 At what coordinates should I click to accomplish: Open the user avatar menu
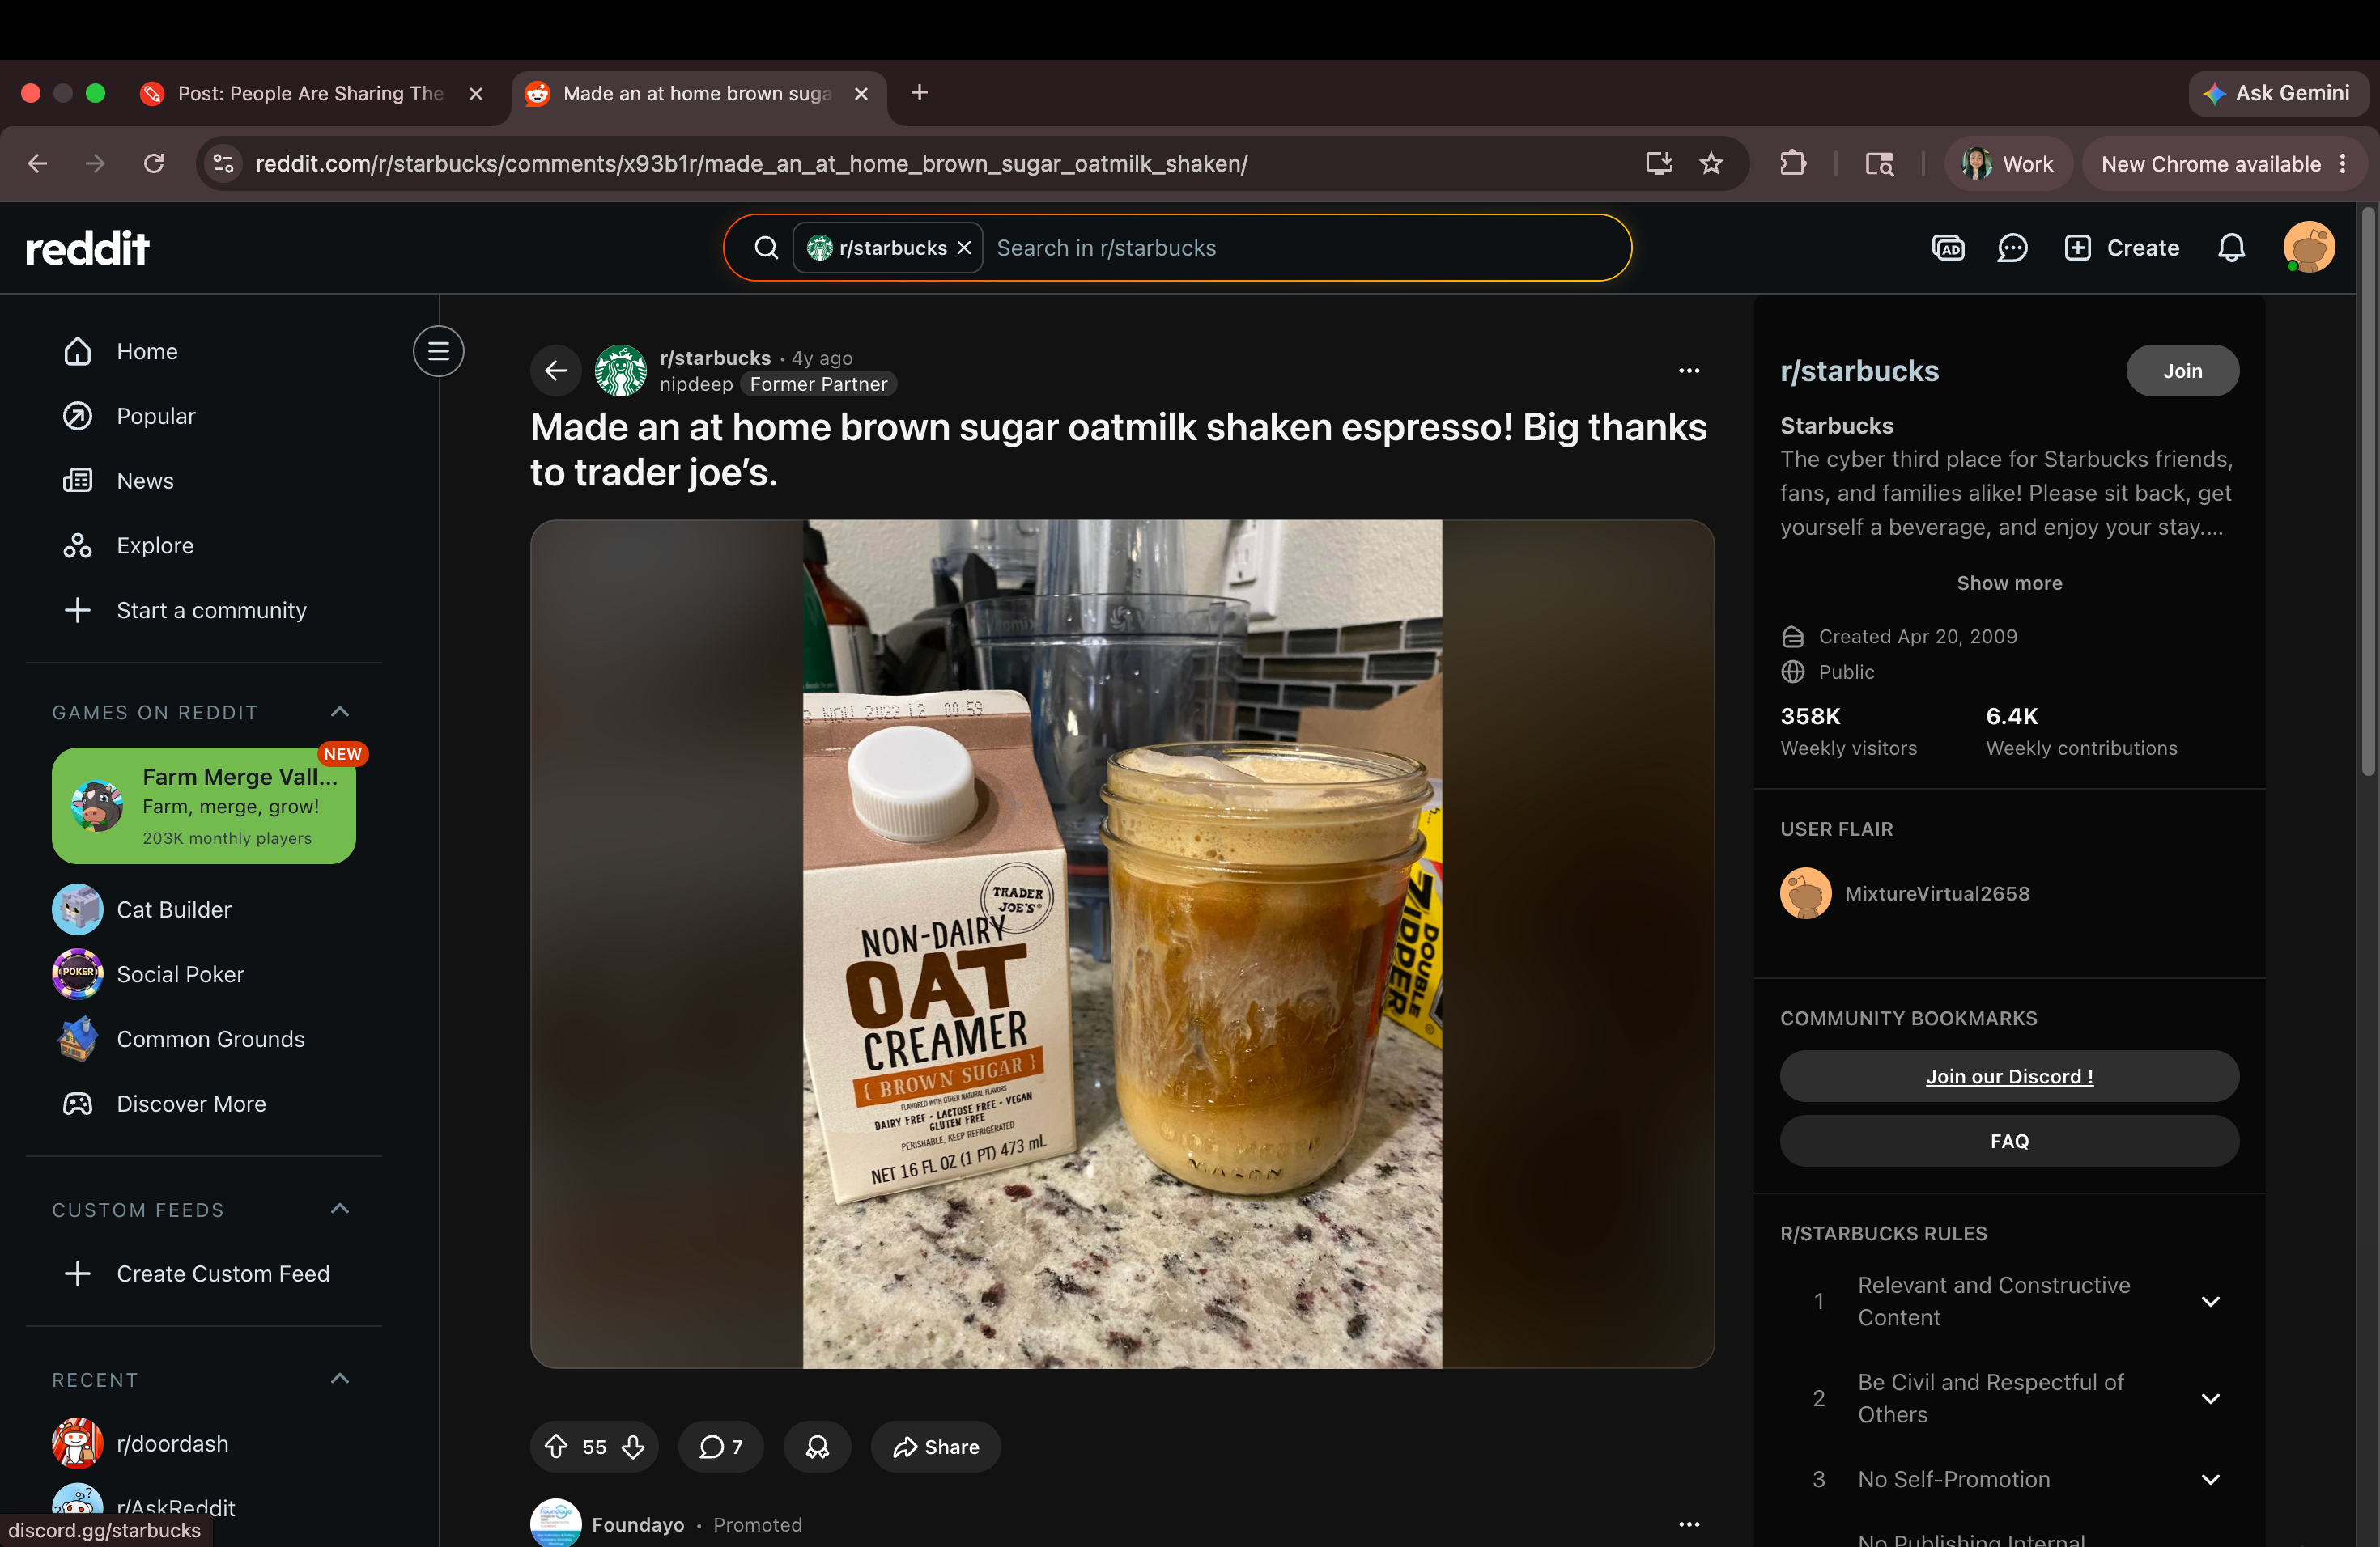[2309, 248]
